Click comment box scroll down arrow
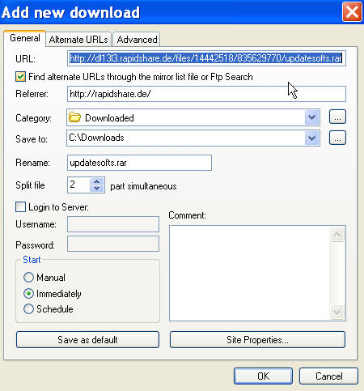364x391 pixels. [x=336, y=312]
